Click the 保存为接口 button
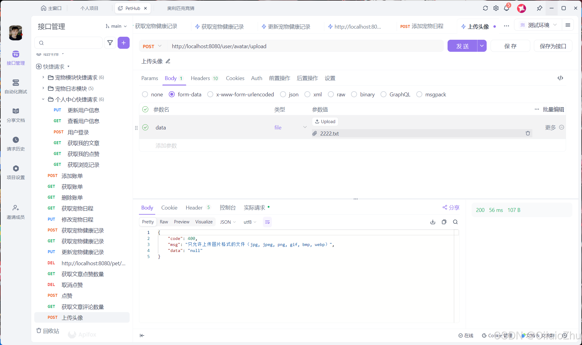582x345 pixels. (x=553, y=46)
